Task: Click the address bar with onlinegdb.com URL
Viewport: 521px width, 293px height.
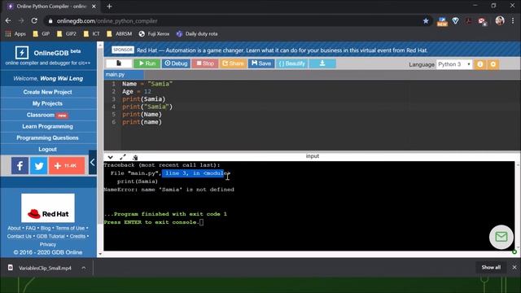Action: point(233,21)
